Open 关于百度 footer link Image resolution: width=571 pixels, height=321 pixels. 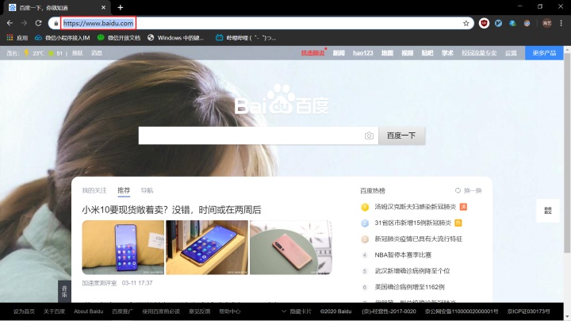(54, 311)
